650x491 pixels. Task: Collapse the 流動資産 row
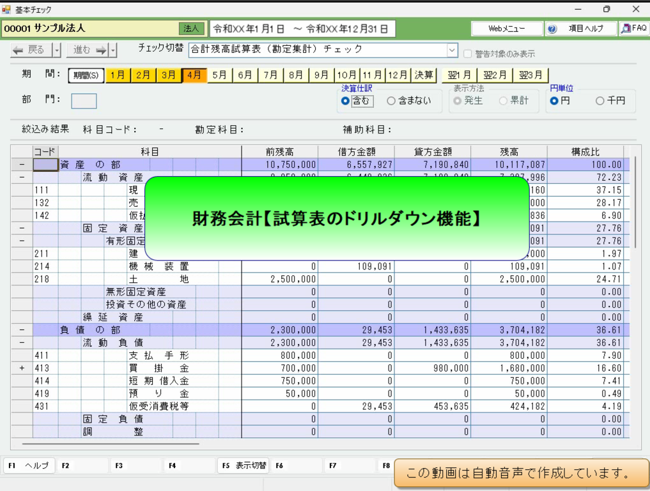pos(22,178)
